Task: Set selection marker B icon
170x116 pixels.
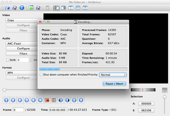Action: coord(54,100)
